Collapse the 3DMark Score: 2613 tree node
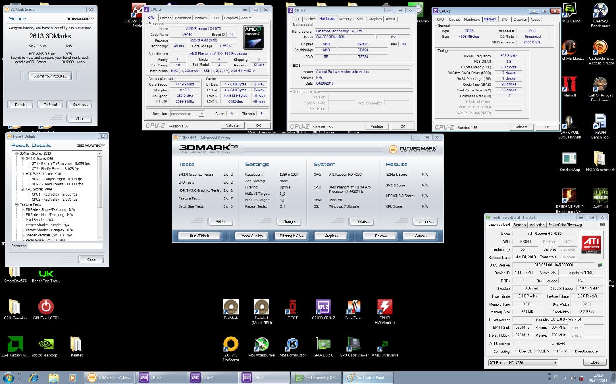The height and width of the screenshot is (384, 616). (17, 153)
